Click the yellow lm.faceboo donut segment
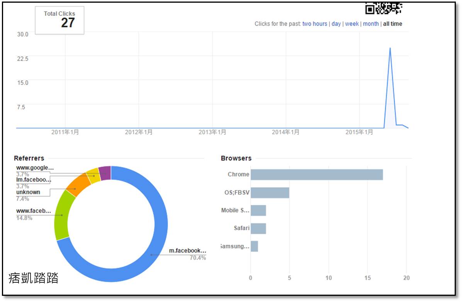 (94, 176)
